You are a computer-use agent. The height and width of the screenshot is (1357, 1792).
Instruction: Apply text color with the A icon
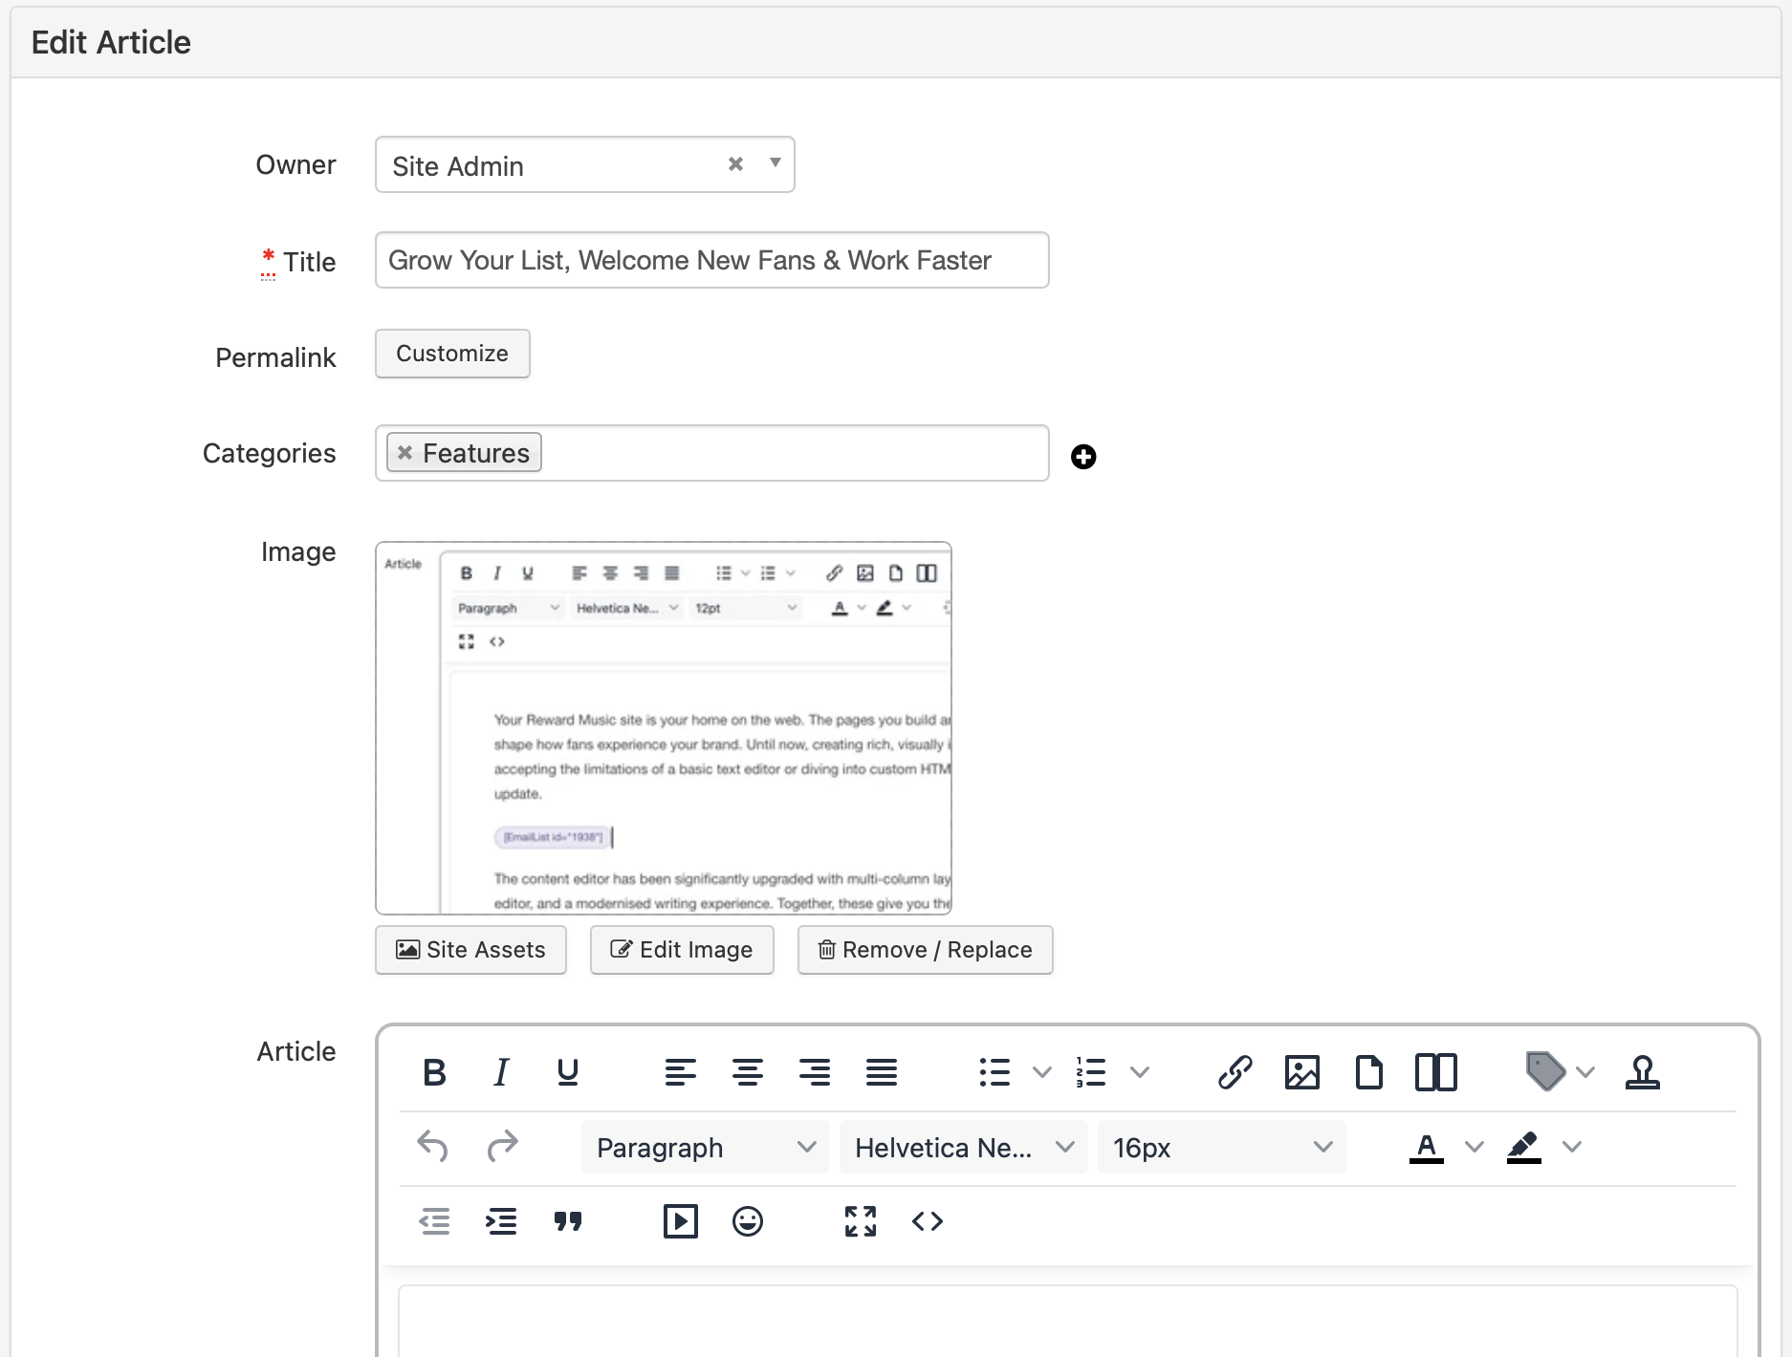point(1427,1147)
